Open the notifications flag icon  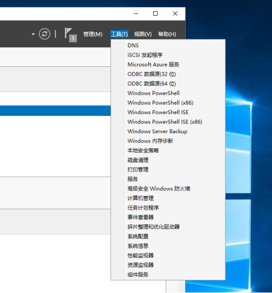[71, 35]
